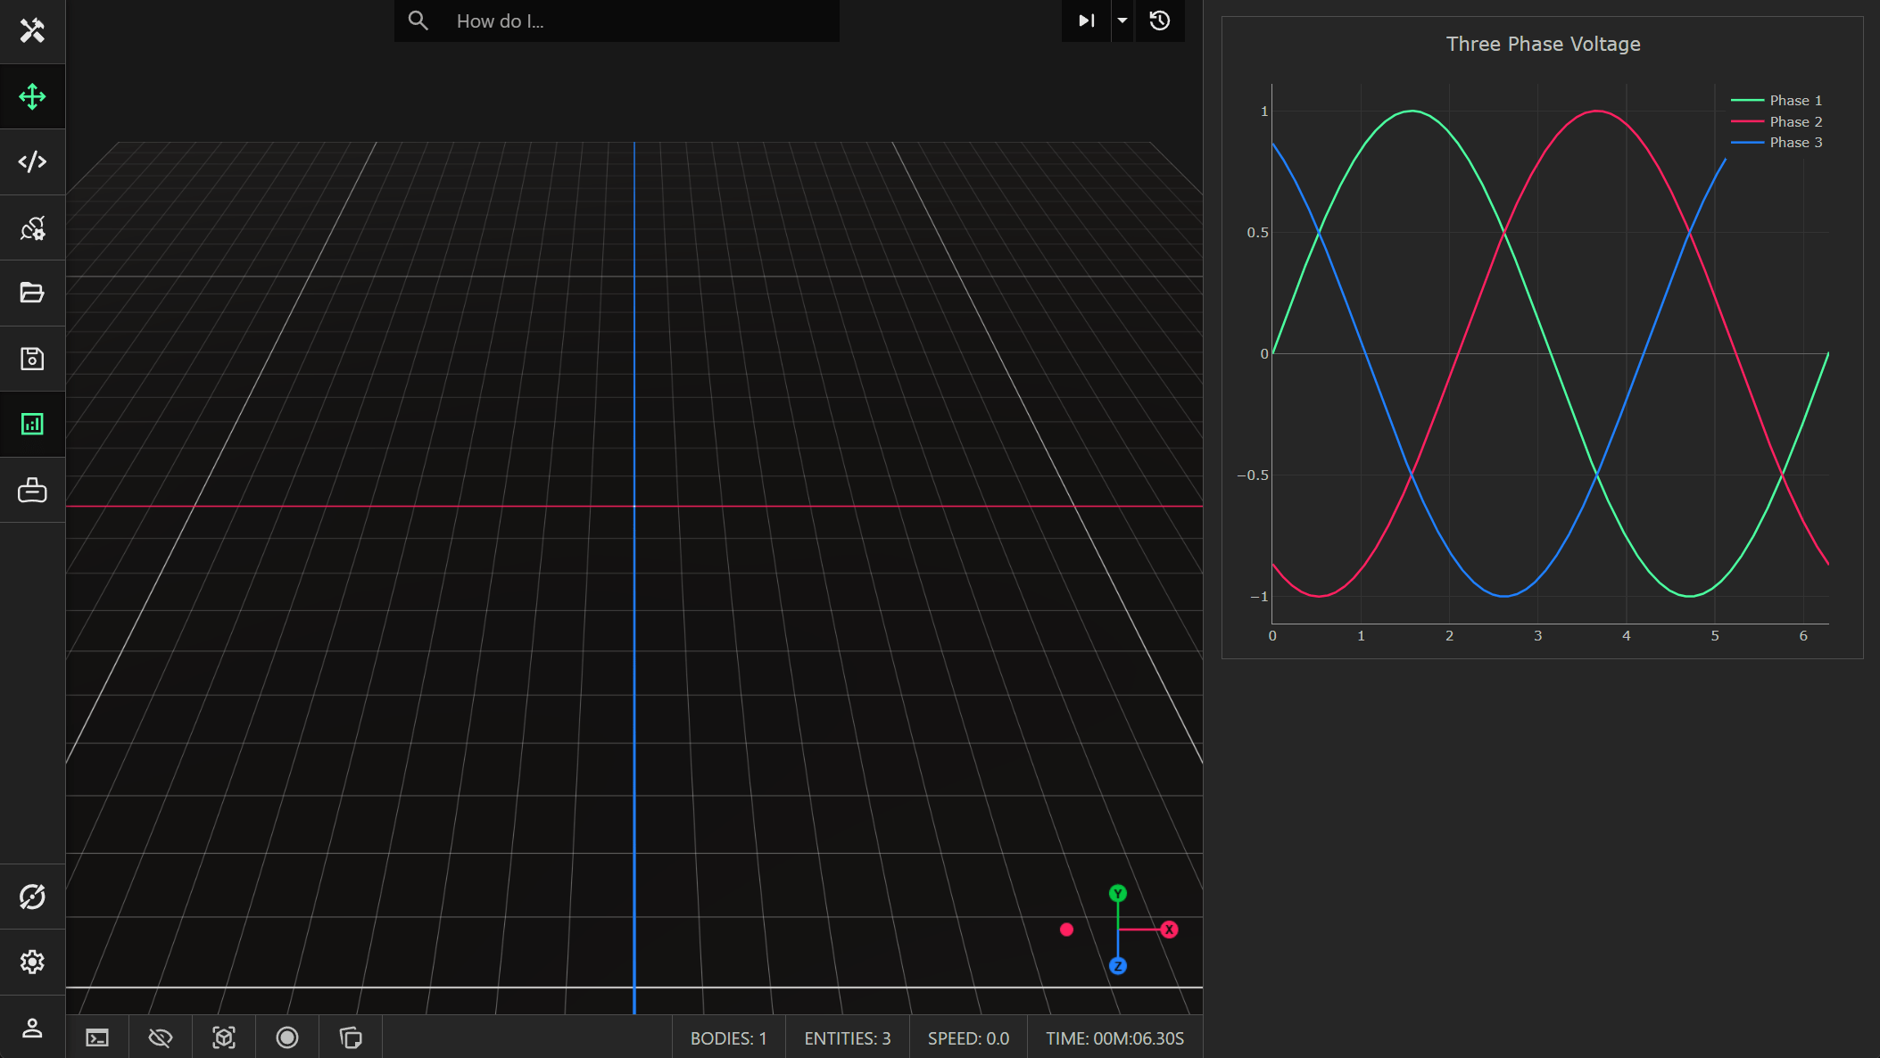The height and width of the screenshot is (1058, 1880).
Task: Expand dropdown arrow beside step button
Action: click(1122, 21)
